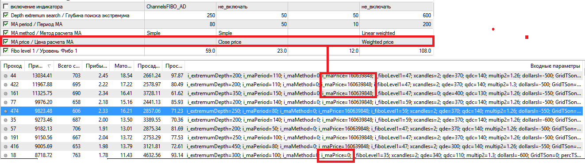Click the drawdown cell 2661.24
585x165 pixels.
153,76
